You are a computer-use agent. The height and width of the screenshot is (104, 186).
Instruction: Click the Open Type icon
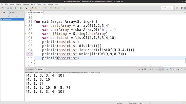(35, 8)
